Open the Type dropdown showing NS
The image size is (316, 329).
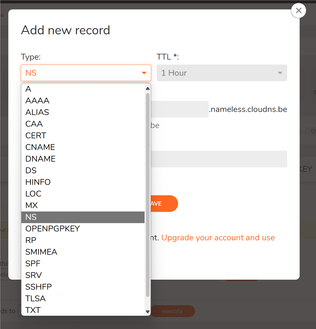(x=86, y=73)
